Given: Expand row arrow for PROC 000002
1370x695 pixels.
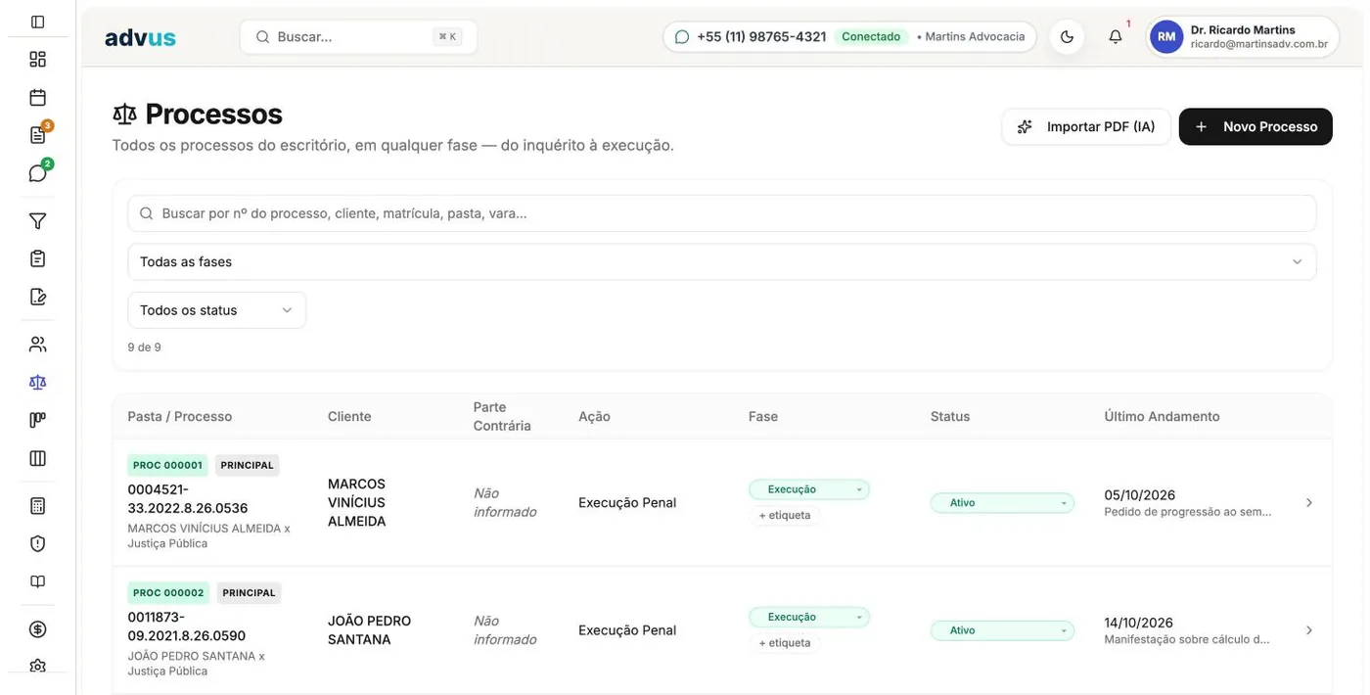Looking at the screenshot, I should point(1309,630).
